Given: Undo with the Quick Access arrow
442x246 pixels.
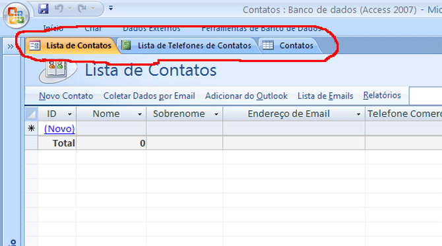Looking at the screenshot, I should click(59, 9).
